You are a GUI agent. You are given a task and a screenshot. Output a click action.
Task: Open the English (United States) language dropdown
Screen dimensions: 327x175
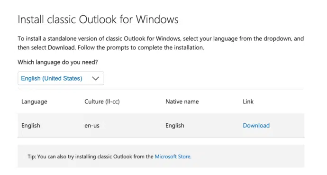(x=61, y=78)
